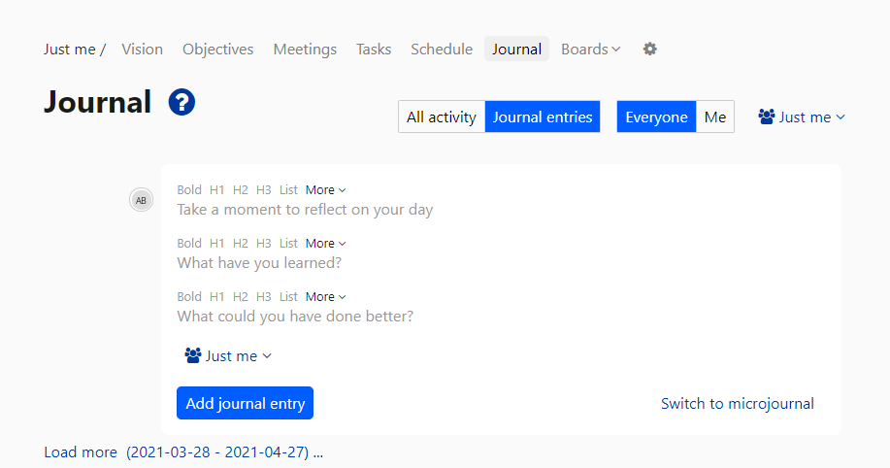Load more entries from earlier dates
Screen dimensions: 890x468
click(81, 452)
